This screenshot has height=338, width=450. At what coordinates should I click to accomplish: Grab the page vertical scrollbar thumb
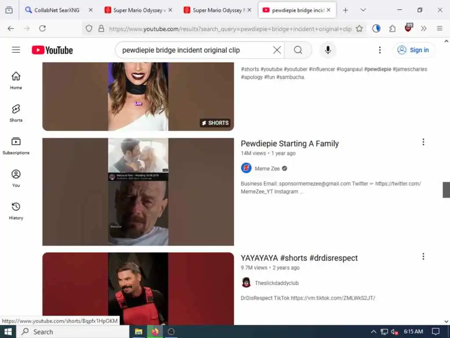coord(446,190)
